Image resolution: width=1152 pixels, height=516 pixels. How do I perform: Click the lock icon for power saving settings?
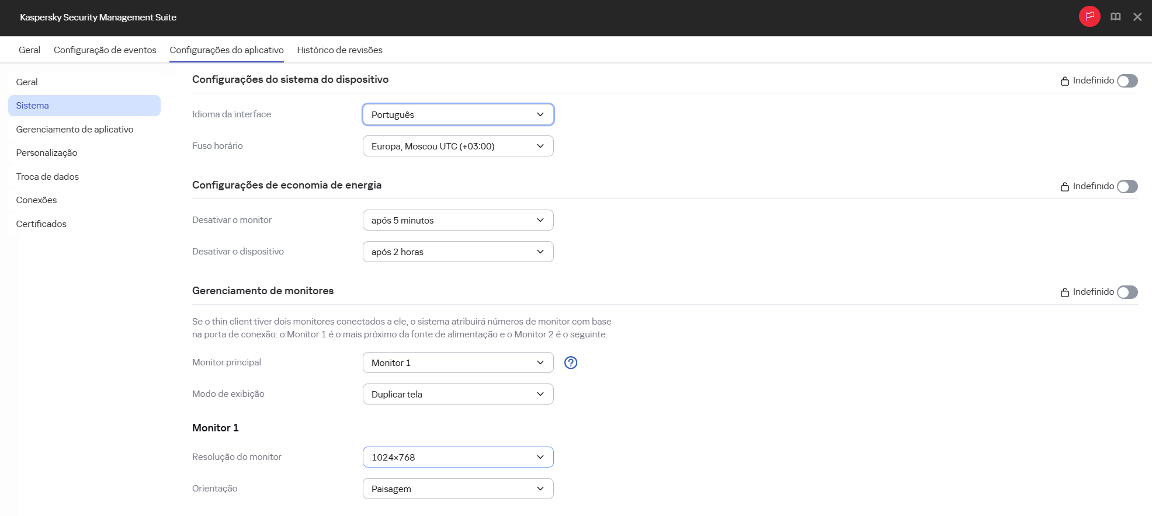pos(1065,187)
